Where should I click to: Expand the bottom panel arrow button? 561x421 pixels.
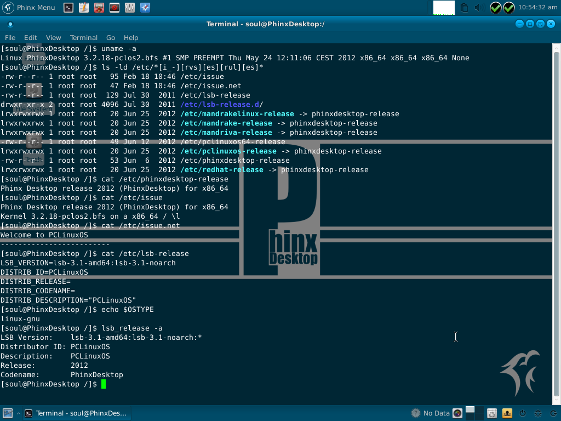(x=18, y=413)
